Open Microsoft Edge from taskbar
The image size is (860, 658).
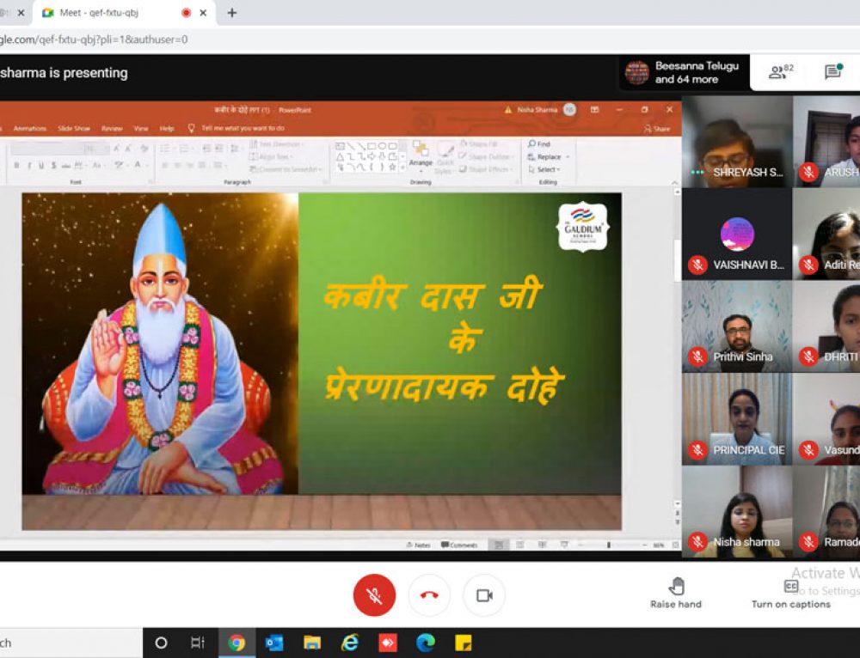(426, 643)
